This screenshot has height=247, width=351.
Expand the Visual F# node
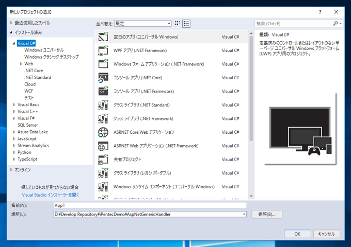coord(14,118)
